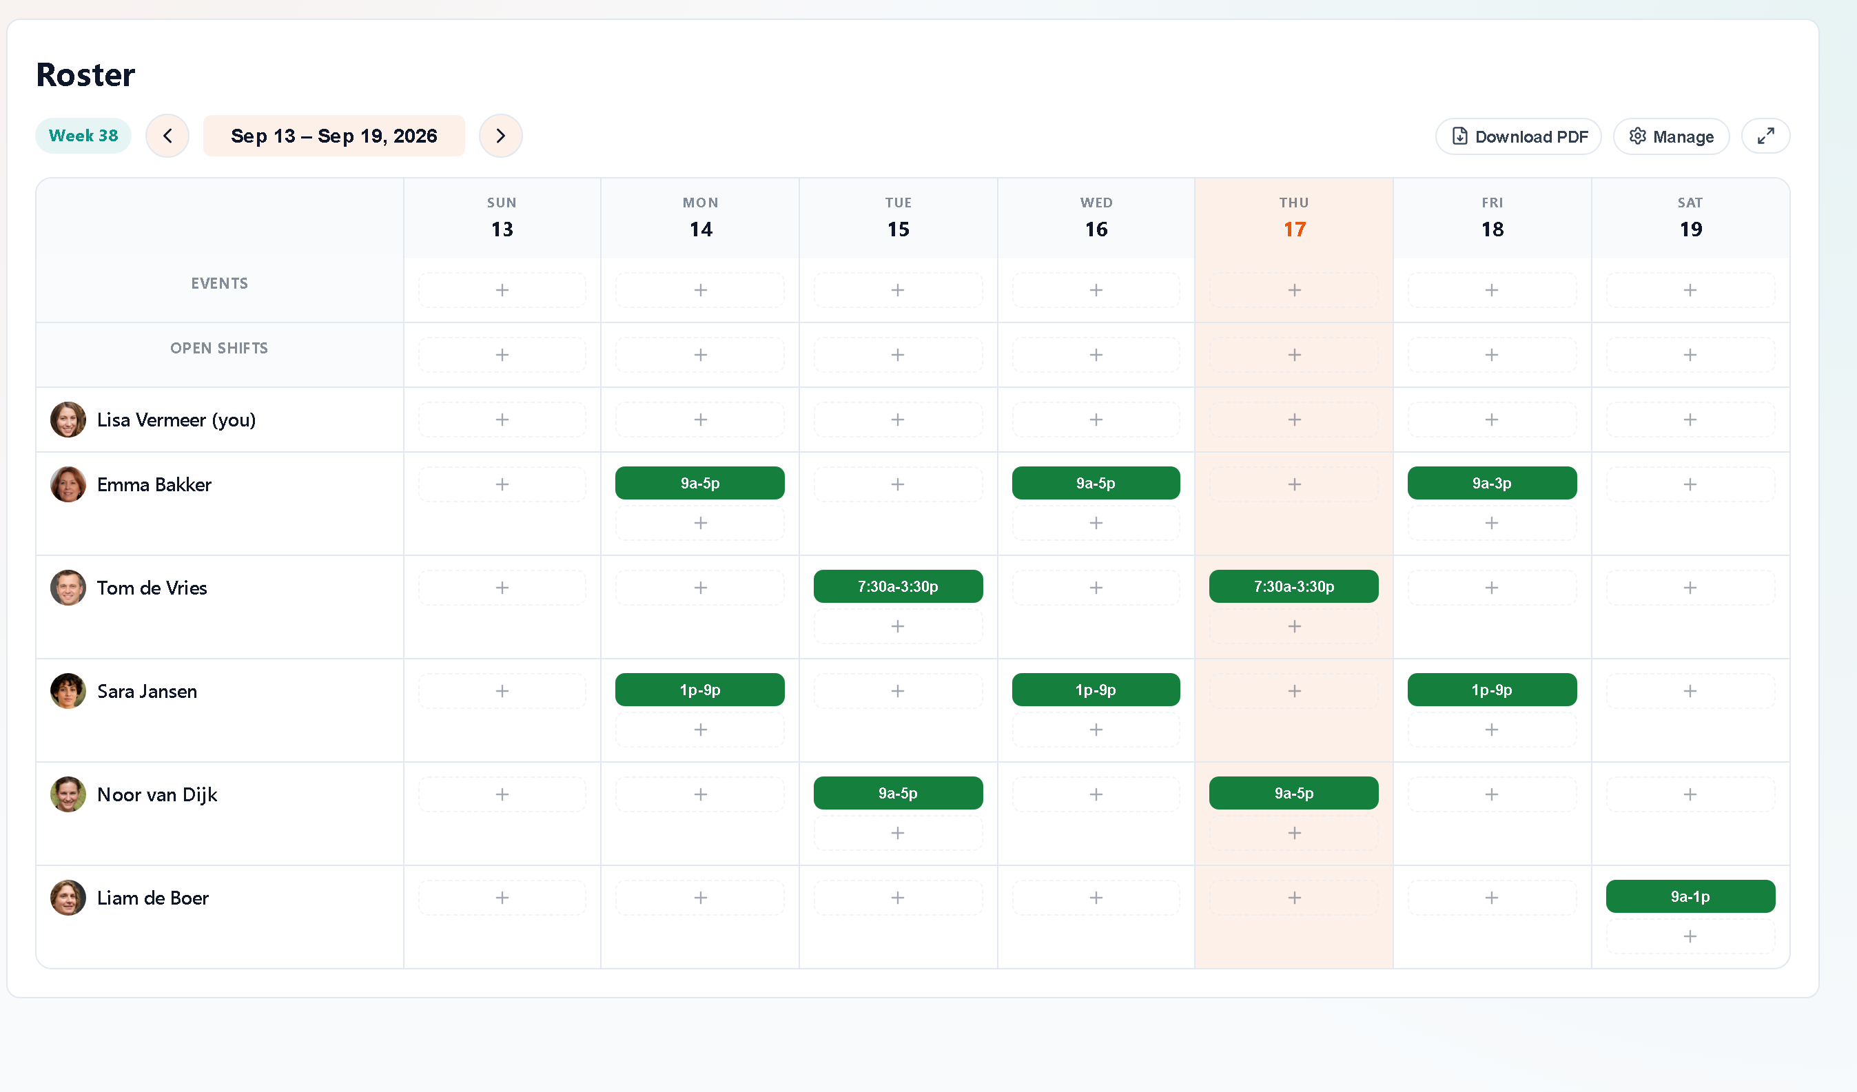Add an open shift on Monday 14

[700, 354]
